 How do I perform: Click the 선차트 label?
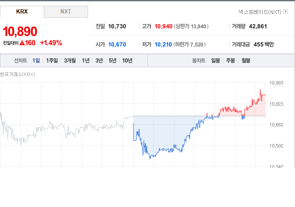[21, 60]
